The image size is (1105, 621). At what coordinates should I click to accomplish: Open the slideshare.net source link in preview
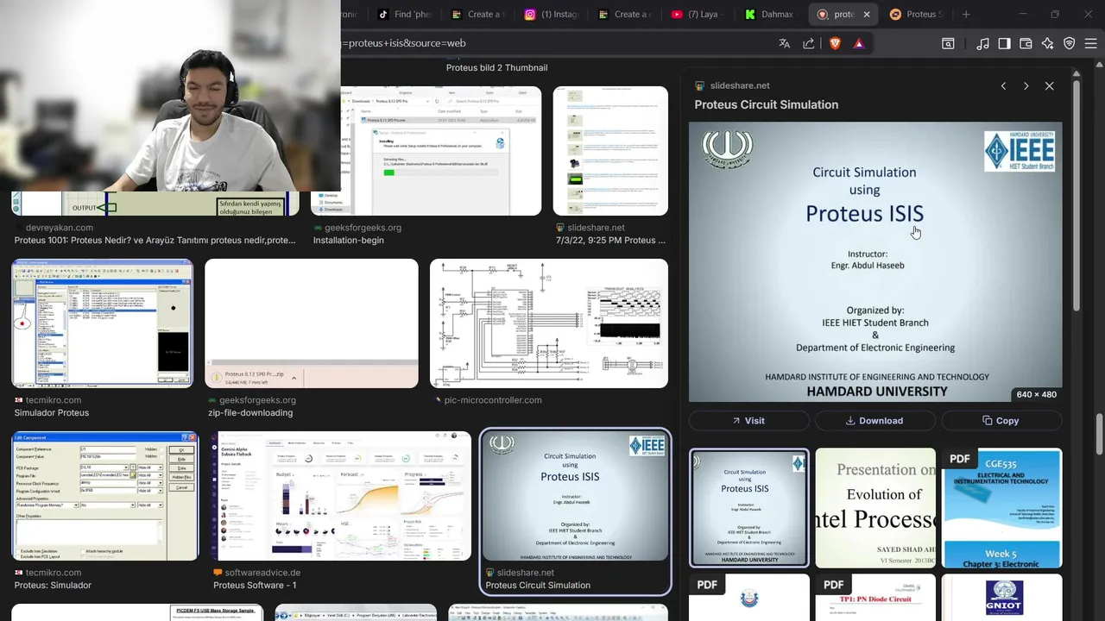coord(739,85)
